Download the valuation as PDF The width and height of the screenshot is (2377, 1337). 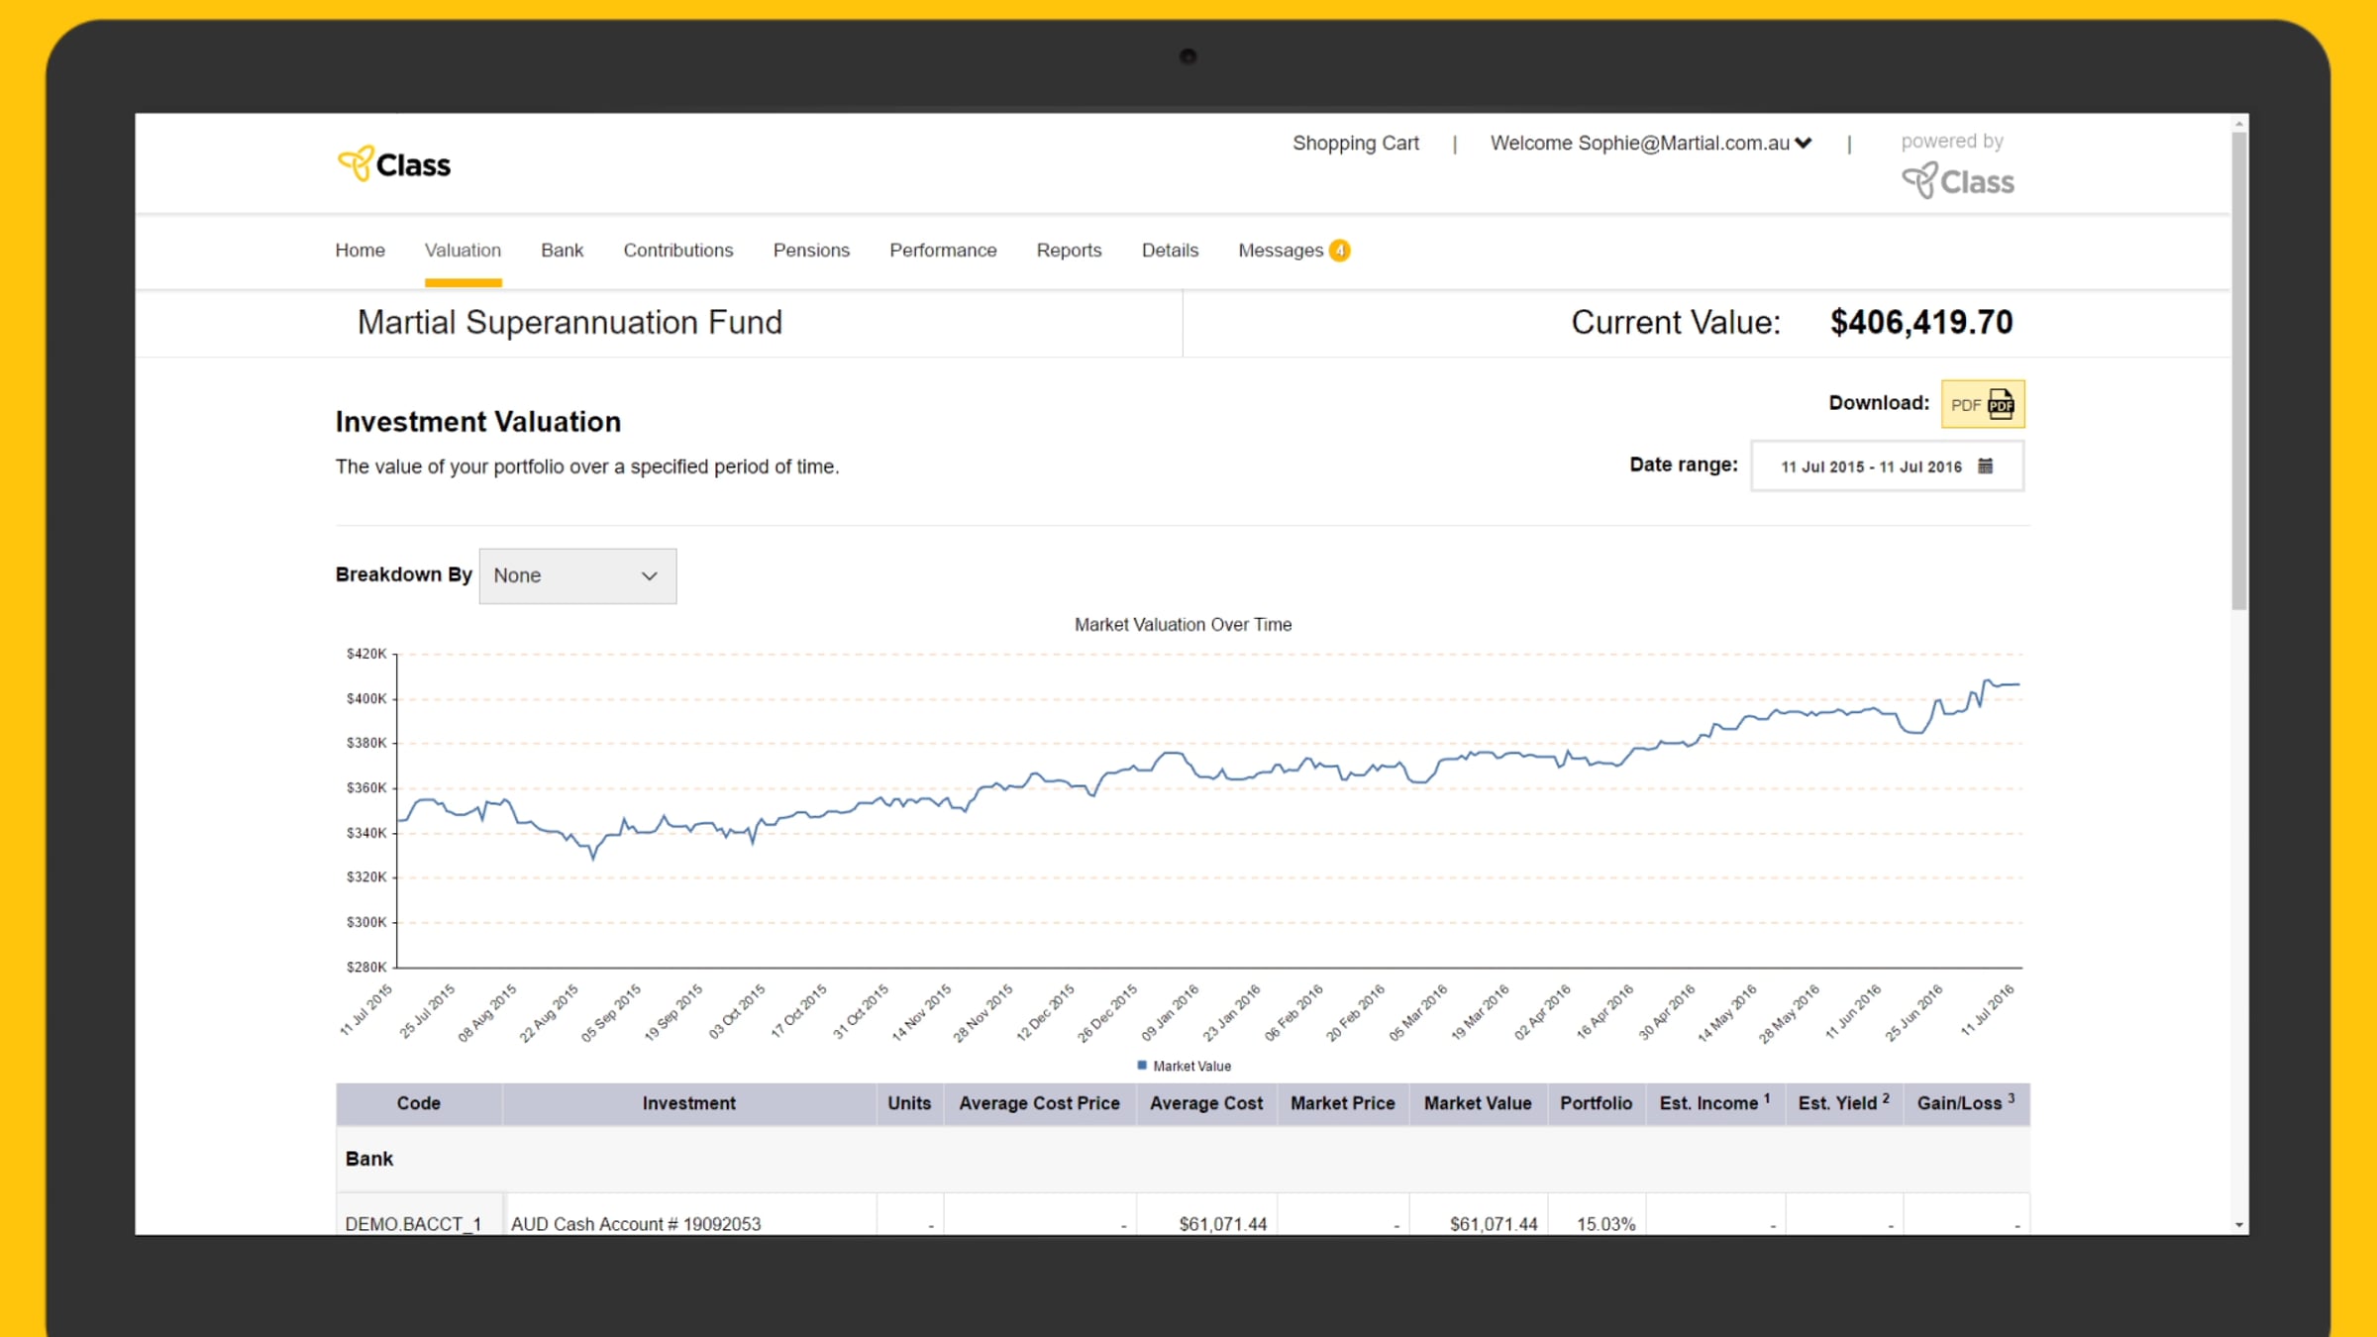tap(1983, 404)
